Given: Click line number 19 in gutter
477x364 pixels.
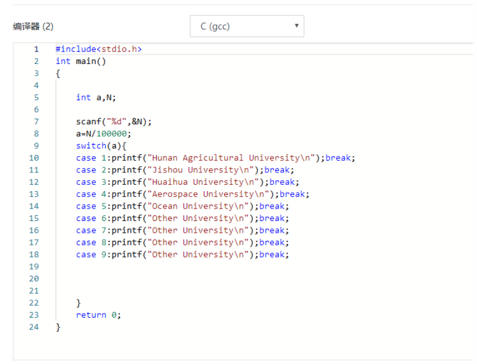Looking at the screenshot, I should coord(34,267).
